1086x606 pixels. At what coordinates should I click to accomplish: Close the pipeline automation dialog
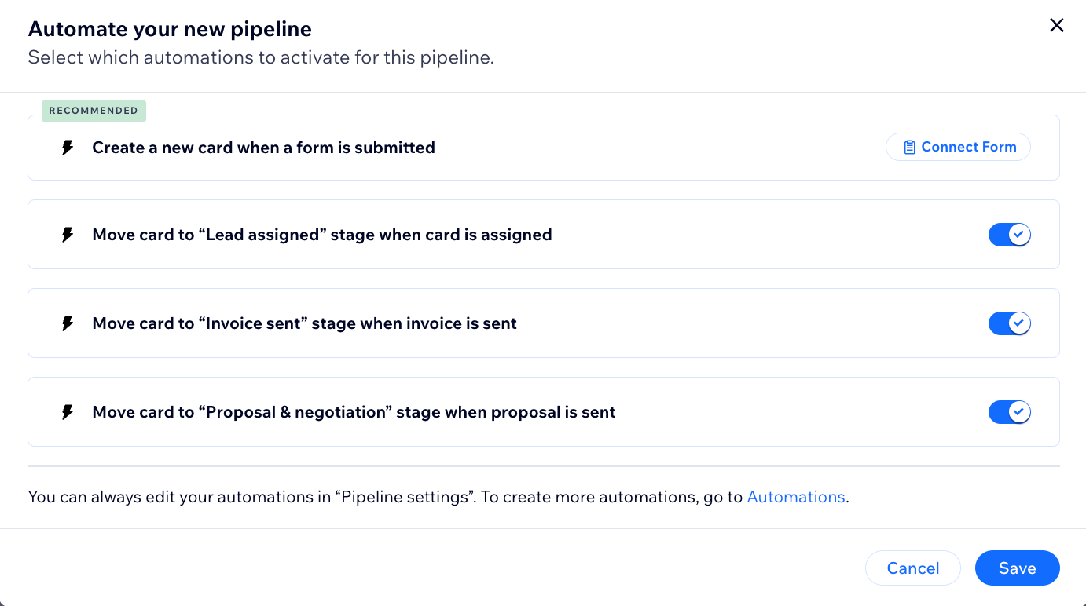[1057, 25]
